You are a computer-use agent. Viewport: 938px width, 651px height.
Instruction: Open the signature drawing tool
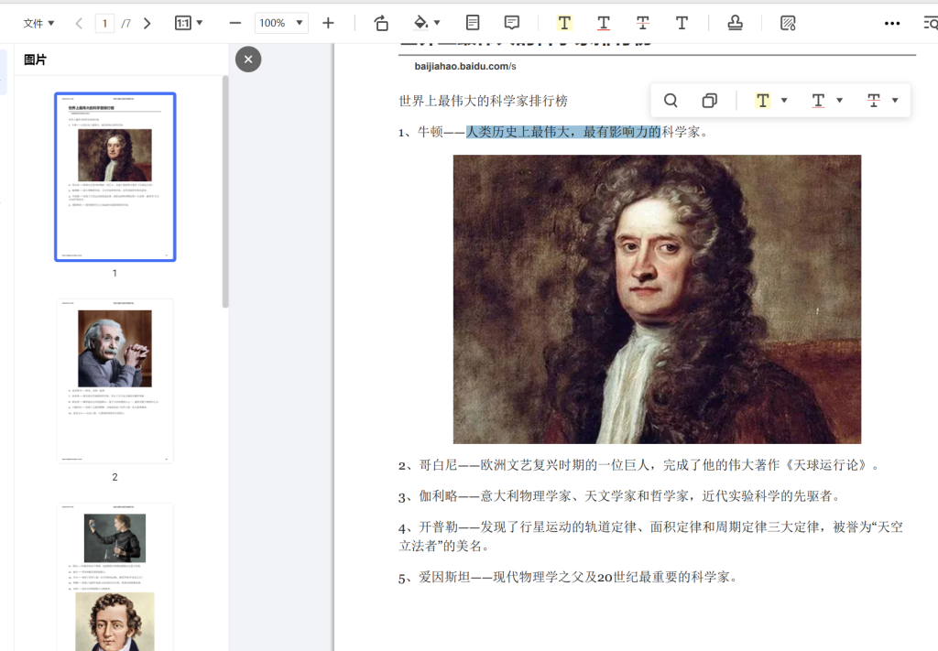(788, 23)
